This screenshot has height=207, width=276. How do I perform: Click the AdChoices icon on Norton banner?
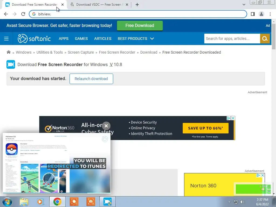(229, 118)
